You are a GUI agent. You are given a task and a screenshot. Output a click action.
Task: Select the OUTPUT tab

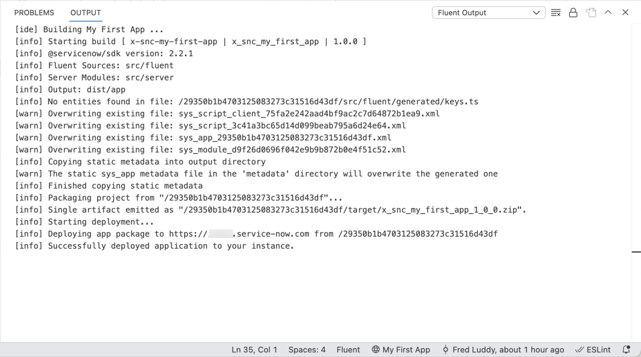pos(86,13)
